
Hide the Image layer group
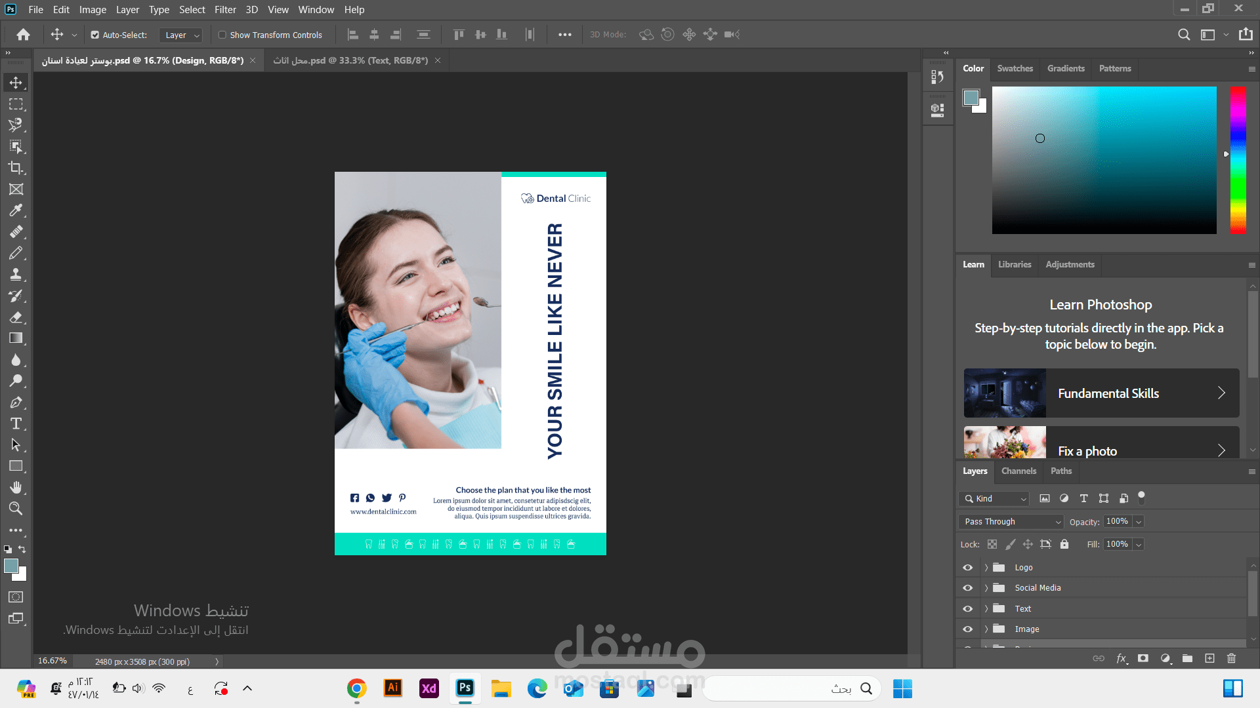pos(967,629)
